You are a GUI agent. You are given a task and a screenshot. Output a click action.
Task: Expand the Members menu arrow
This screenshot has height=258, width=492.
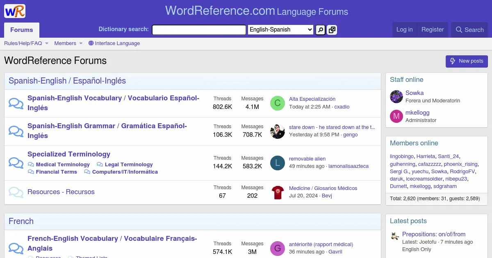click(81, 43)
